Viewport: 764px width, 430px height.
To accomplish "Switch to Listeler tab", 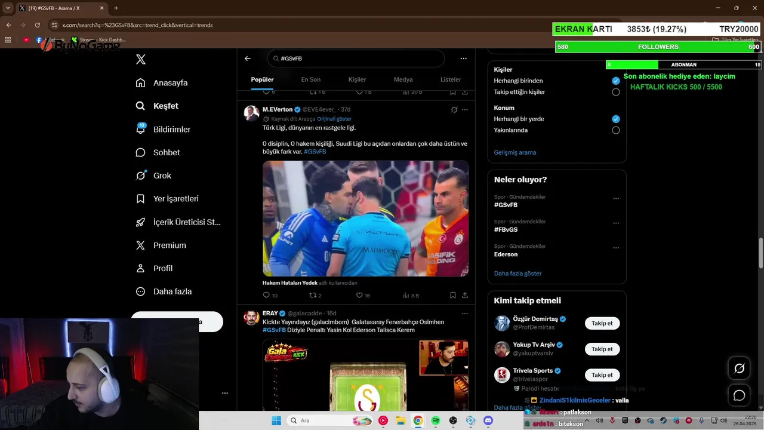I will tap(451, 79).
